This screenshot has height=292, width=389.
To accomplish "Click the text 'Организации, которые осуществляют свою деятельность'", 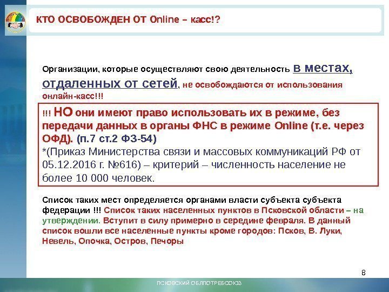I will pos(166,69).
